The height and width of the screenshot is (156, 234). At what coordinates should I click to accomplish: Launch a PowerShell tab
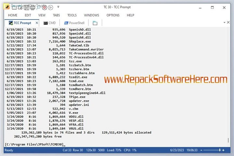[74, 23]
